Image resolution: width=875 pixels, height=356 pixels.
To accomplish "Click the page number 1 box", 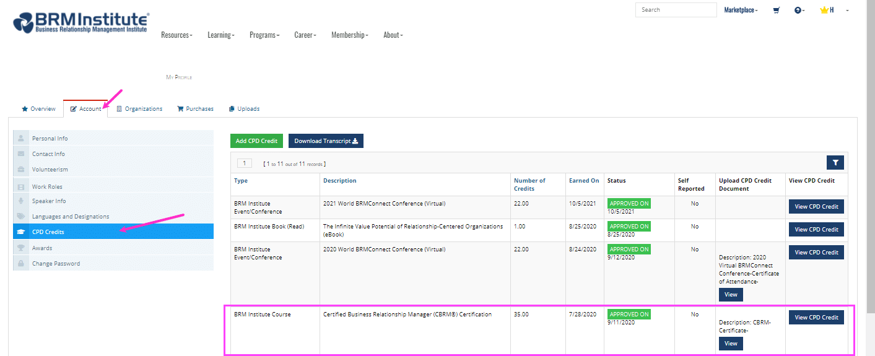I will [245, 163].
